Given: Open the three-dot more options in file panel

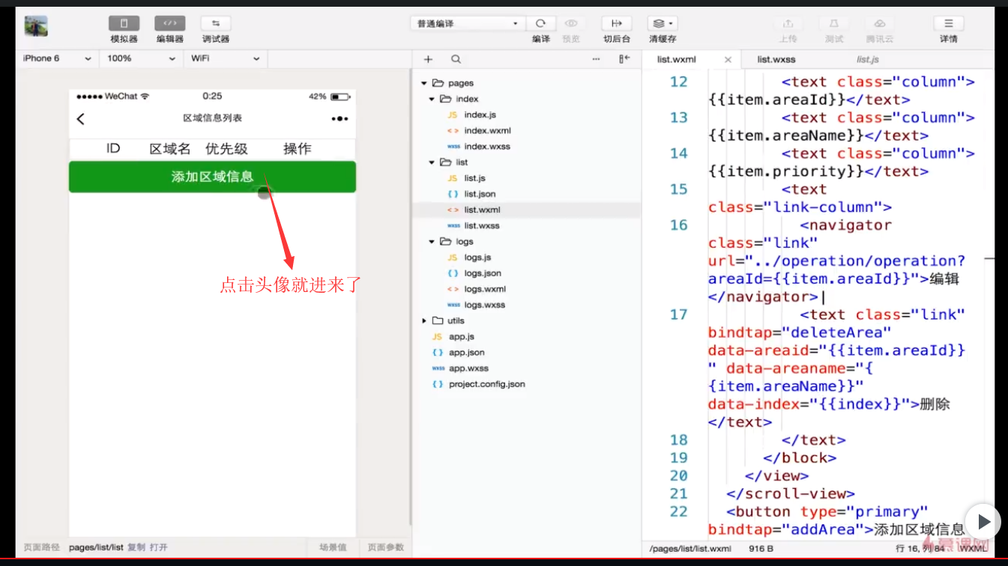Looking at the screenshot, I should (597, 59).
